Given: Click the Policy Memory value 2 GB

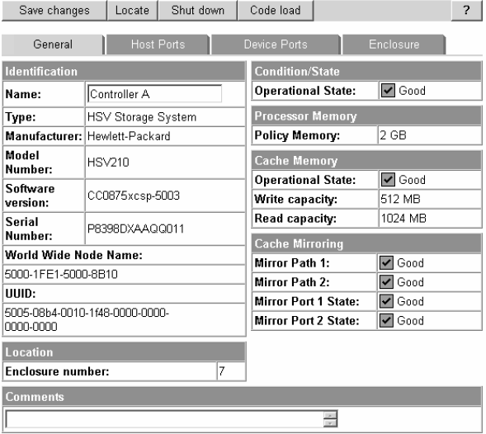Looking at the screenshot, I should click(x=393, y=135).
